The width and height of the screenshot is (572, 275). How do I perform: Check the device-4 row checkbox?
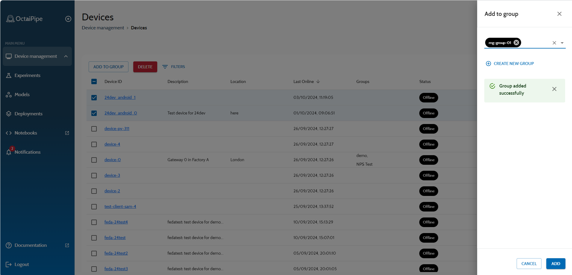[x=94, y=144]
